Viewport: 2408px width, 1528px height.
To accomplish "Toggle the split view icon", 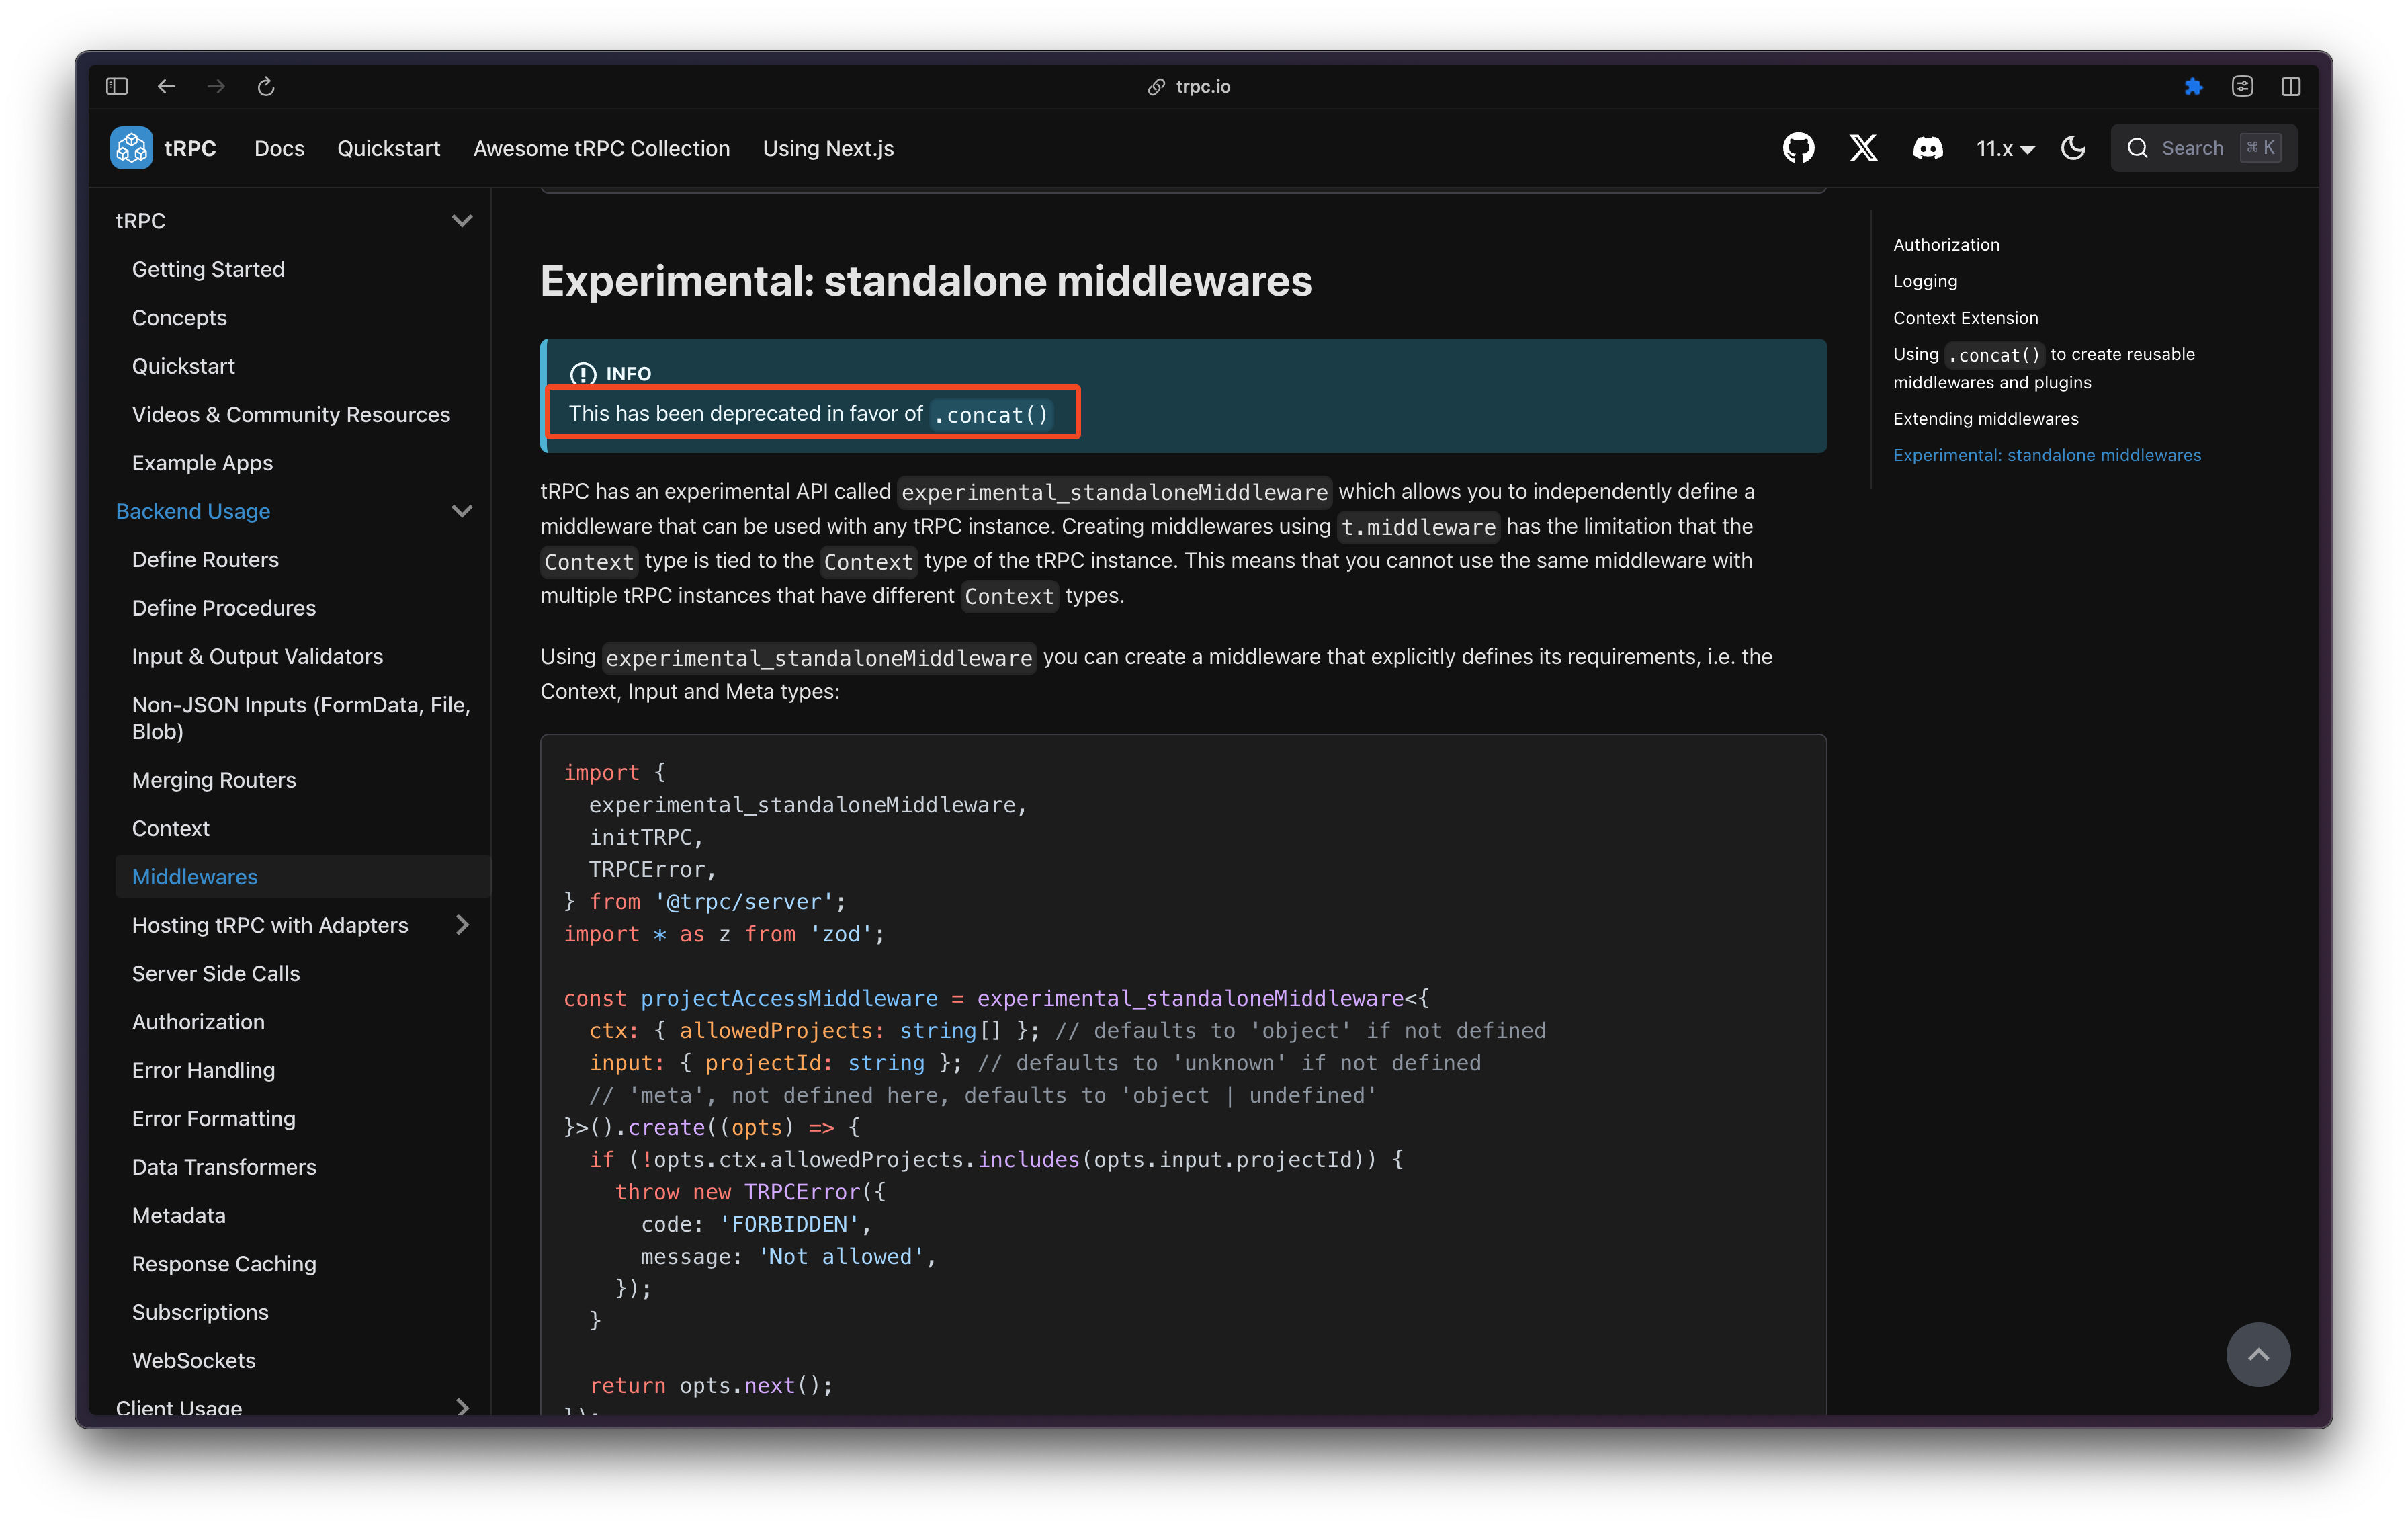I will (2290, 87).
